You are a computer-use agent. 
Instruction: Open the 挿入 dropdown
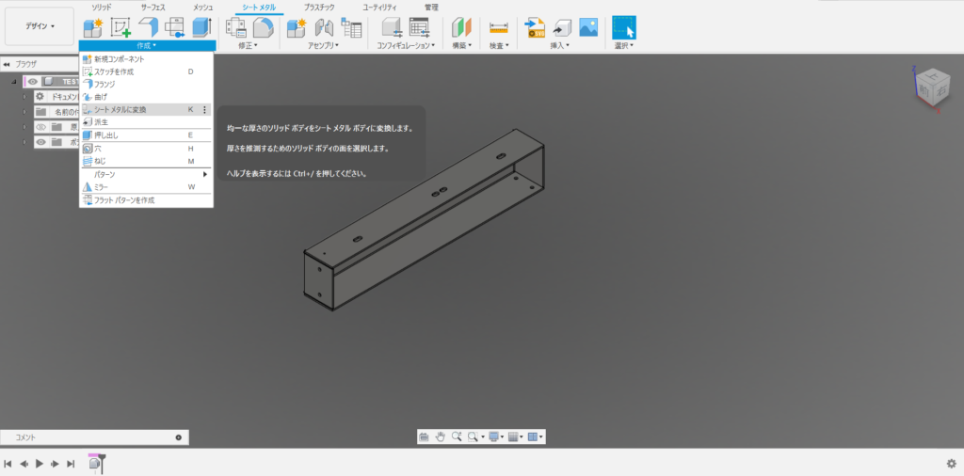[559, 45]
